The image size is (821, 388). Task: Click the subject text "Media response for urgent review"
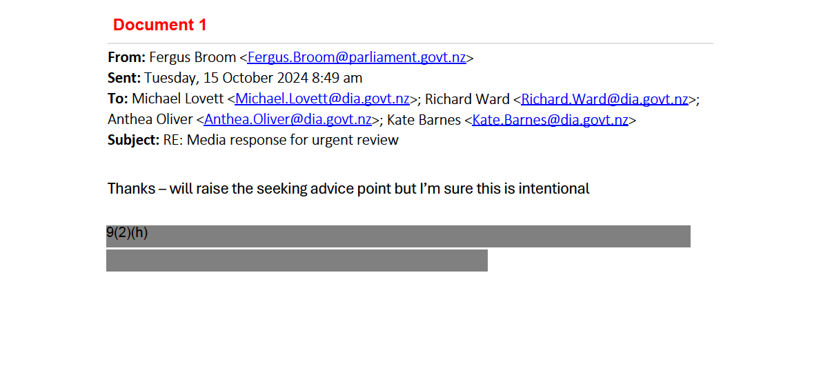[x=293, y=140]
